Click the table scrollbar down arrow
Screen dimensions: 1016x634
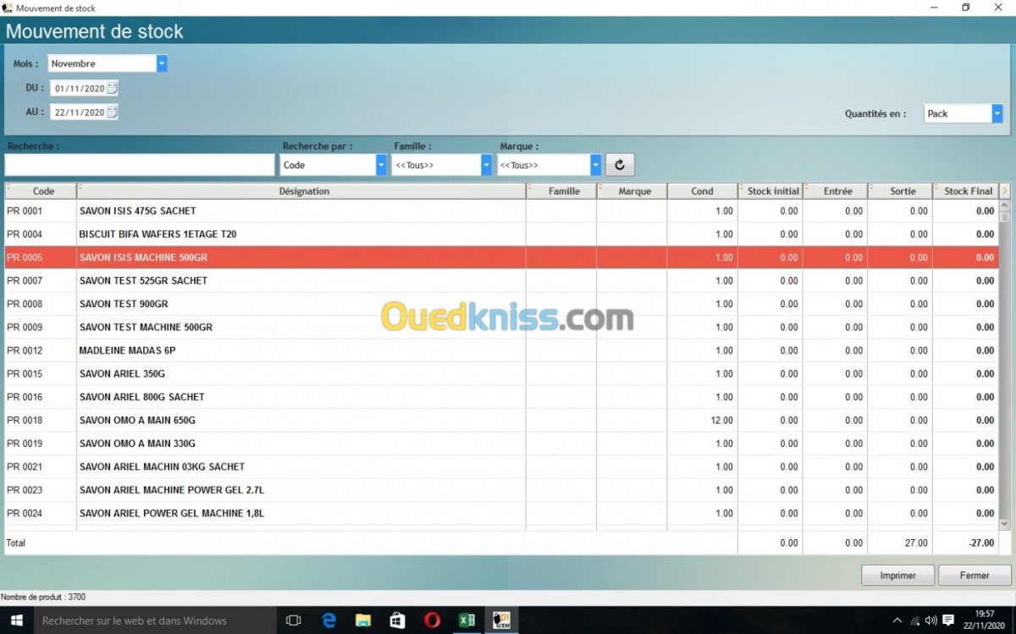1005,525
